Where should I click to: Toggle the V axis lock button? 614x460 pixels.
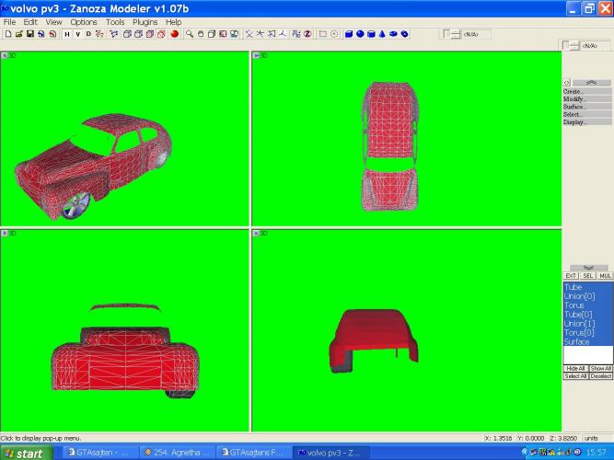pyautogui.click(x=78, y=34)
